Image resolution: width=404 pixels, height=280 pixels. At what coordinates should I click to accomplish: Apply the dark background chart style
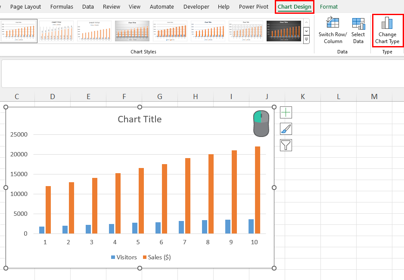click(284, 31)
